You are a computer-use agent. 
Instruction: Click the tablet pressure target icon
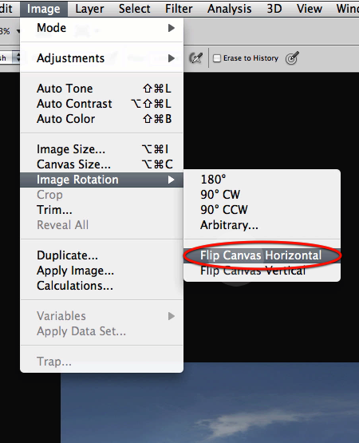point(292,58)
